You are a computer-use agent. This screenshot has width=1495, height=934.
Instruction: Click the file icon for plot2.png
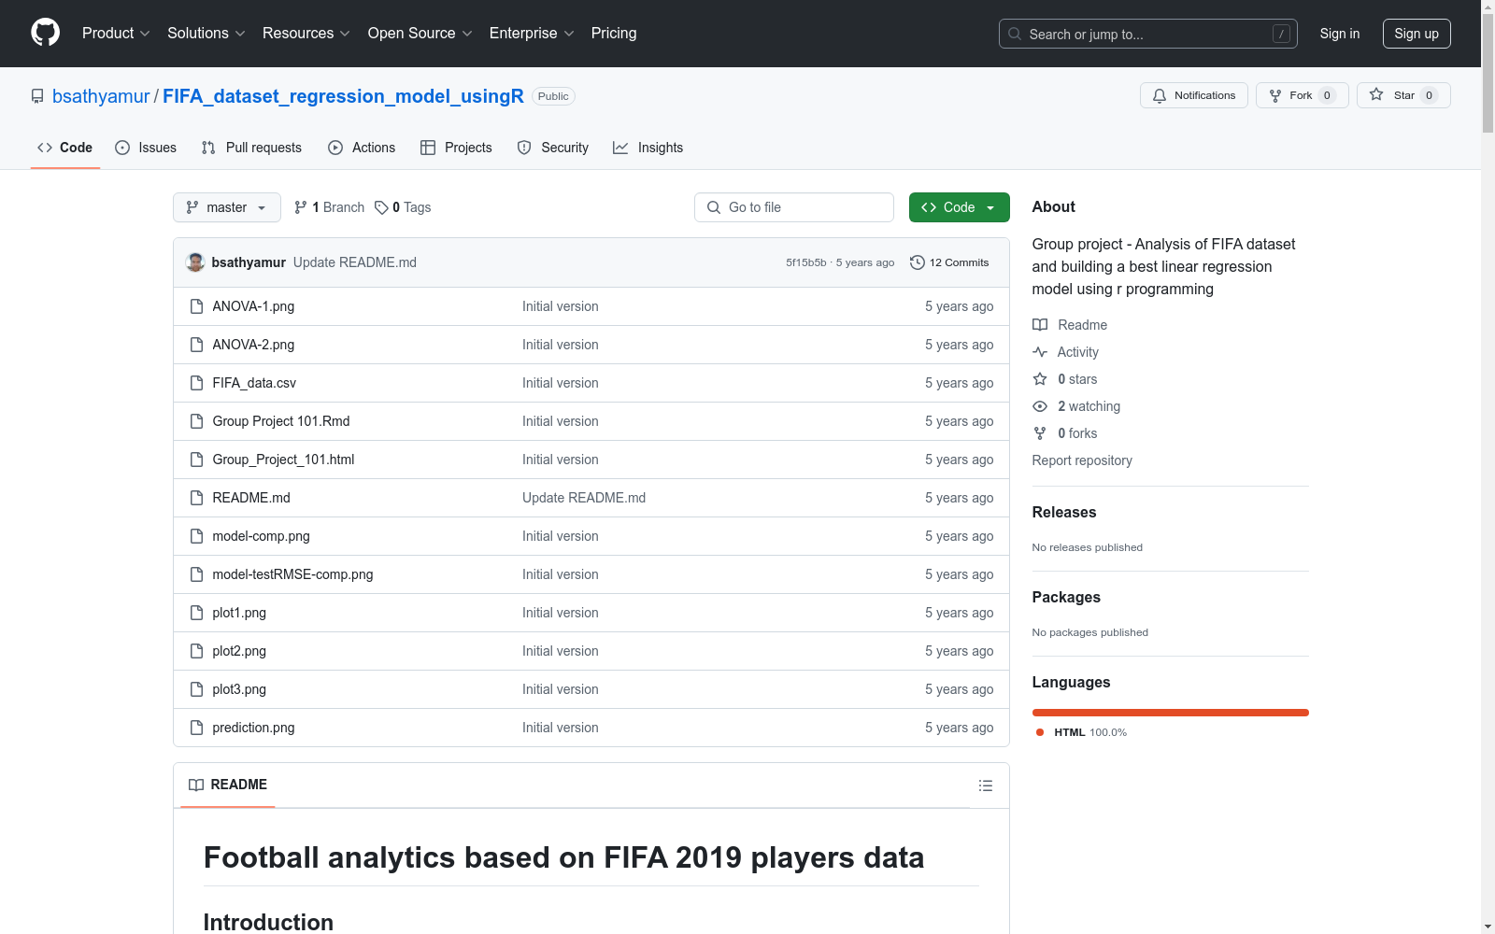click(196, 651)
